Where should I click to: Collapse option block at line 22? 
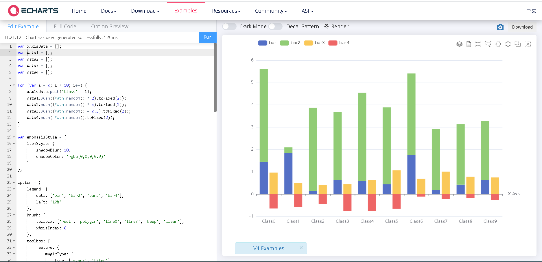point(14,182)
